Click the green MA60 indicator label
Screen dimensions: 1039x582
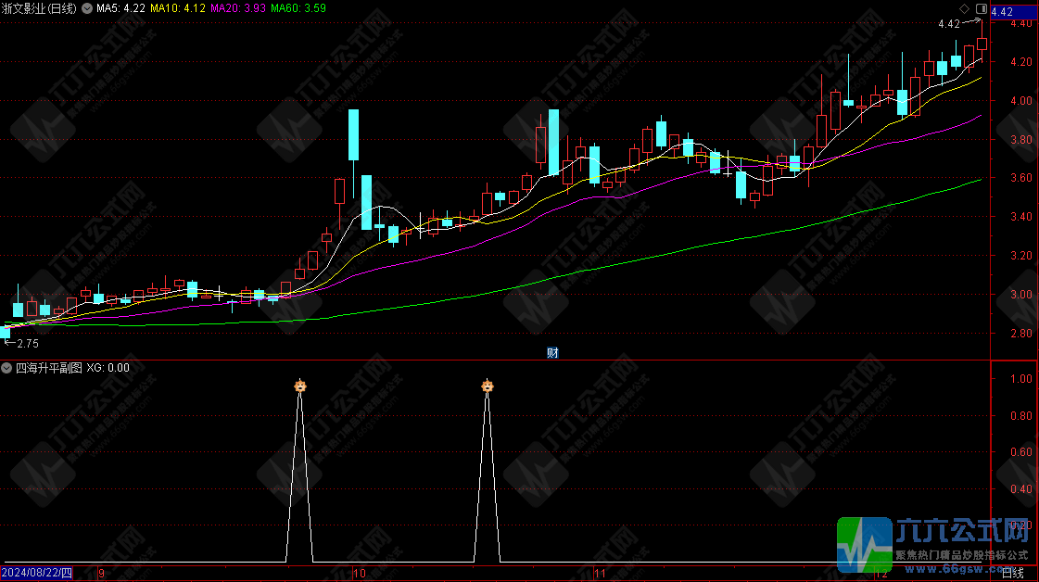coord(298,7)
